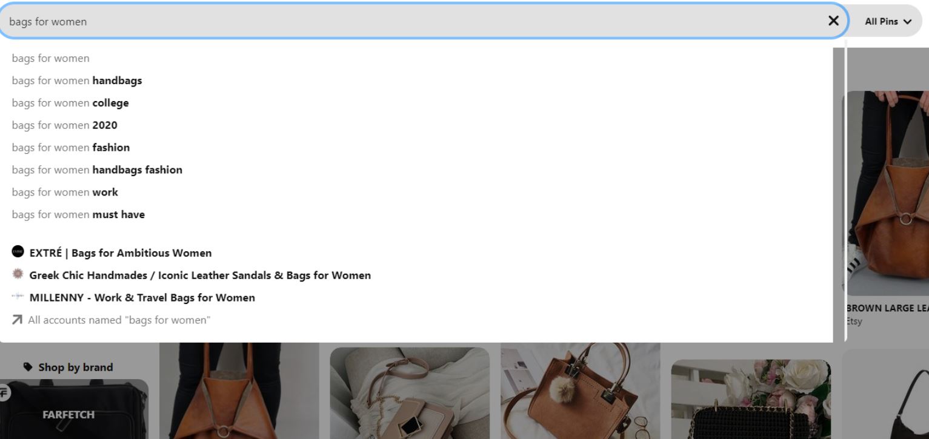Open the black crochet bag with flowers pin
This screenshot has width=929, height=439.
pos(751,399)
